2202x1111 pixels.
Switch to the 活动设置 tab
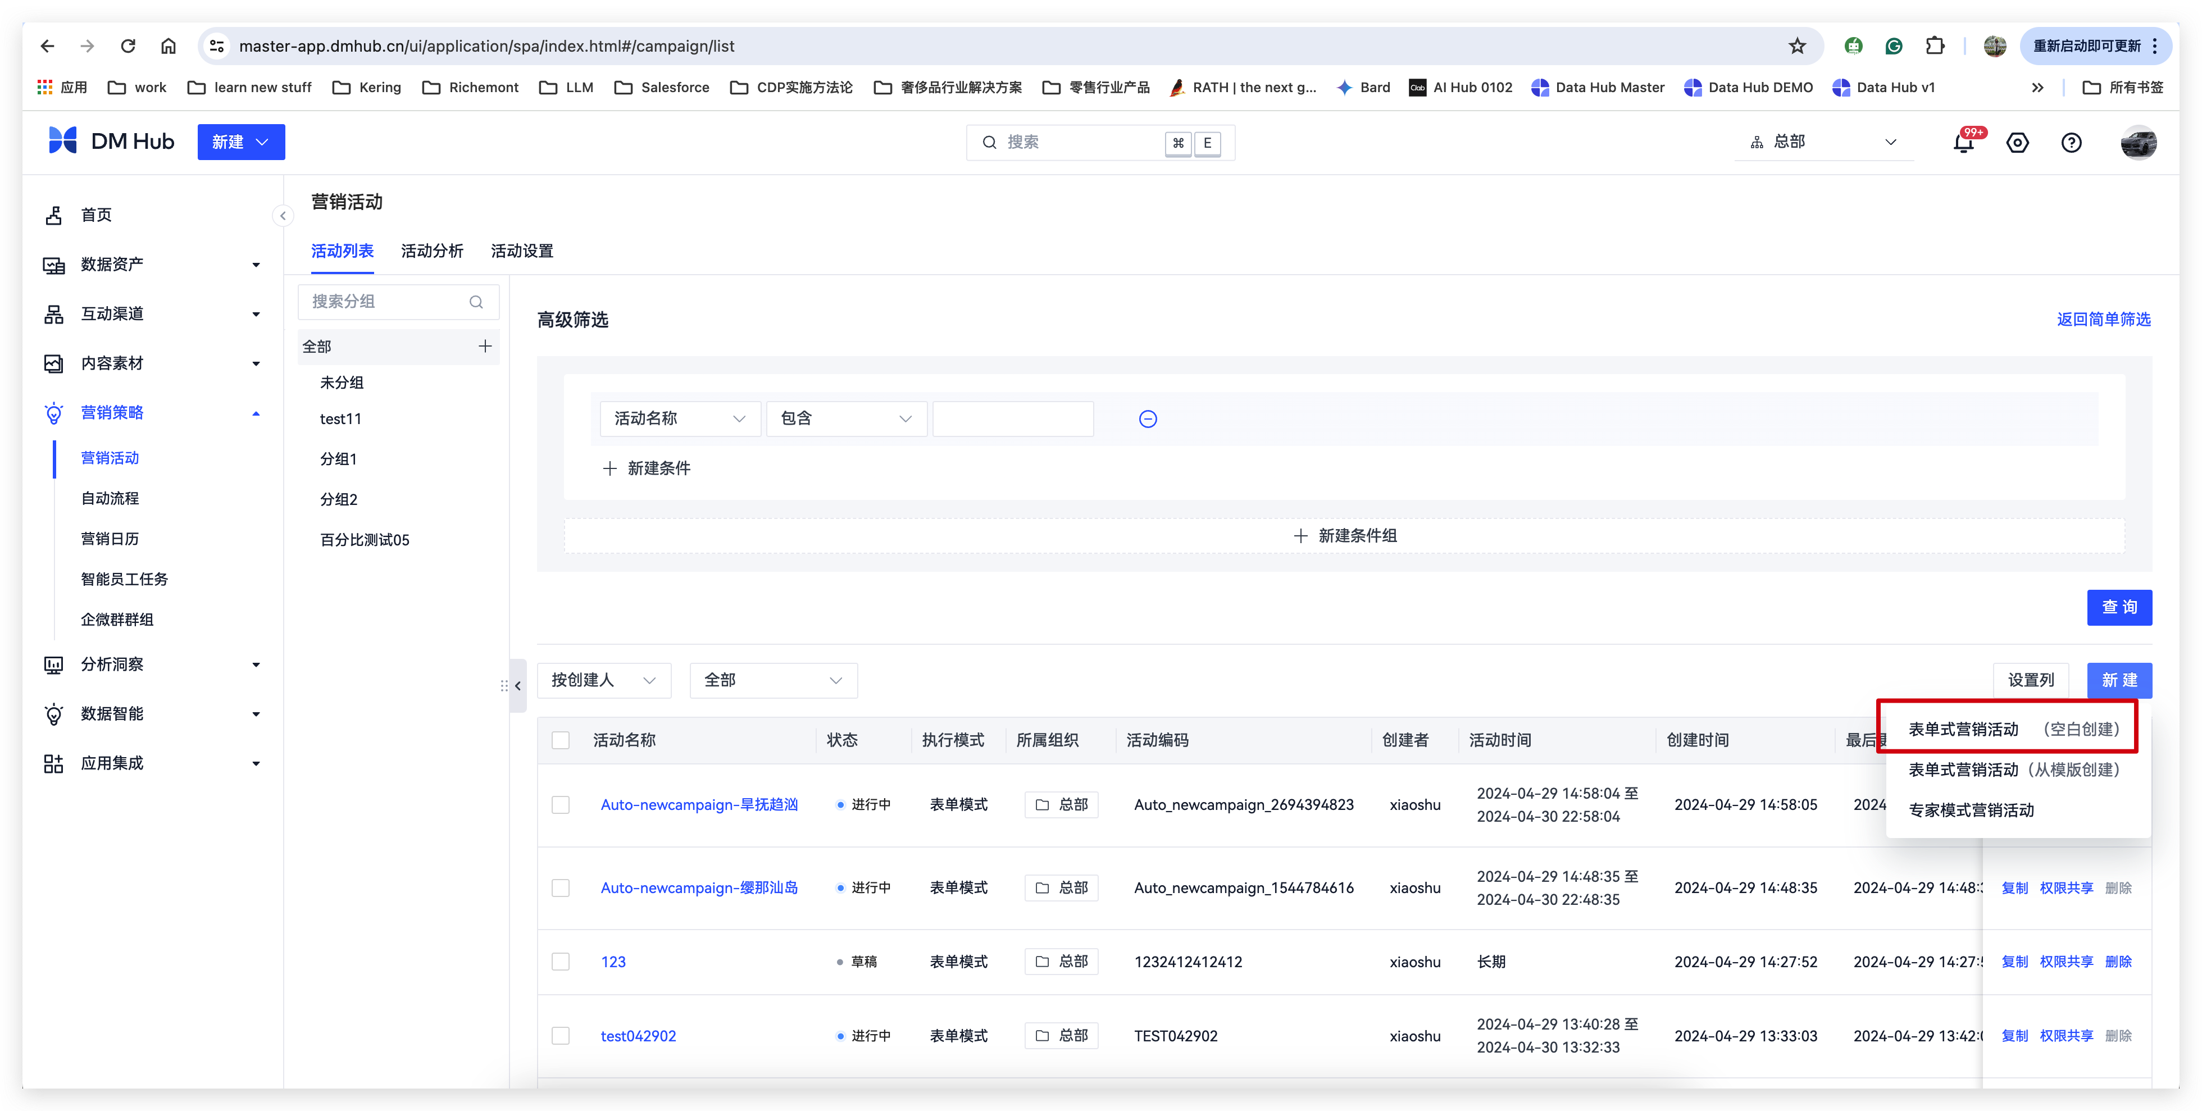[521, 251]
